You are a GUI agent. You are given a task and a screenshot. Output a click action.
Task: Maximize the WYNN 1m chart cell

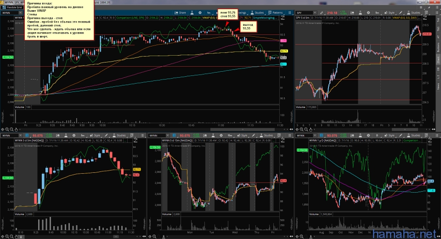pyautogui.click(x=283, y=18)
